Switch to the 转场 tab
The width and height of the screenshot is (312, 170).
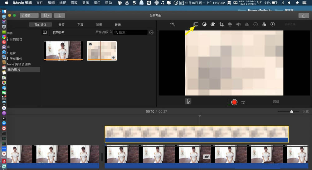(118, 25)
